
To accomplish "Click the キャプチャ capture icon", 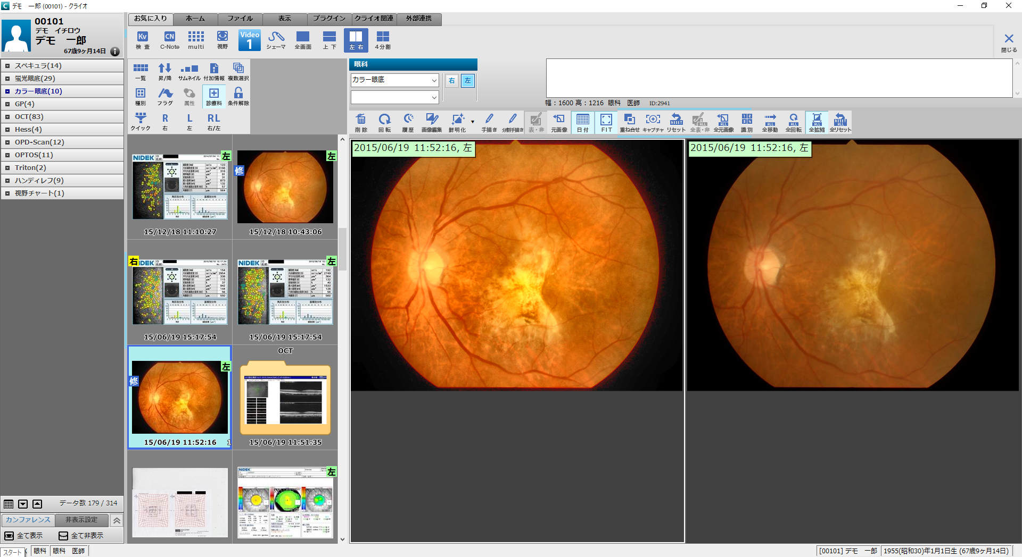I will (x=653, y=122).
